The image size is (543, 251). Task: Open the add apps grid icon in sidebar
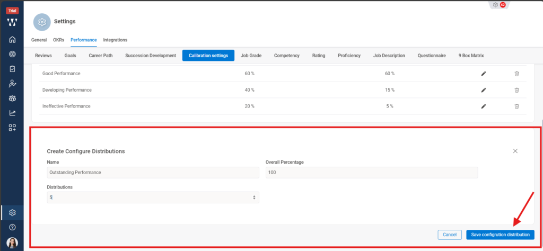pyautogui.click(x=12, y=128)
